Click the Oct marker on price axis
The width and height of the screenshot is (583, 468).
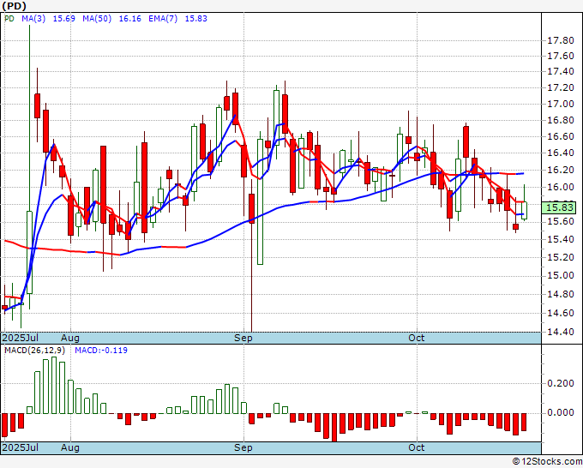(x=418, y=339)
